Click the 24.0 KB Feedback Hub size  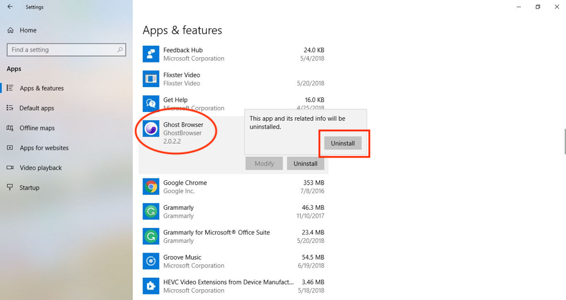(314, 50)
